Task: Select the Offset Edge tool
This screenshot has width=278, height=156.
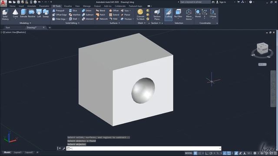Action: (60, 15)
